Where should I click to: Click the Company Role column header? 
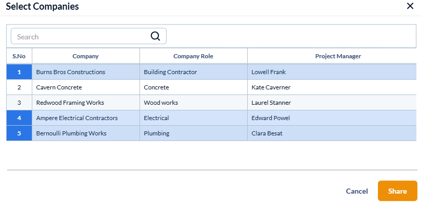(x=193, y=56)
